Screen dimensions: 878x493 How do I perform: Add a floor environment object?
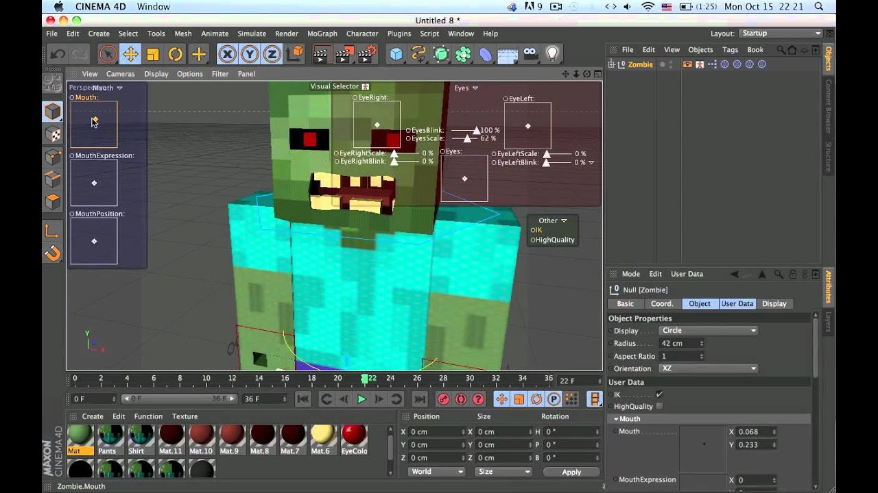pyautogui.click(x=508, y=54)
